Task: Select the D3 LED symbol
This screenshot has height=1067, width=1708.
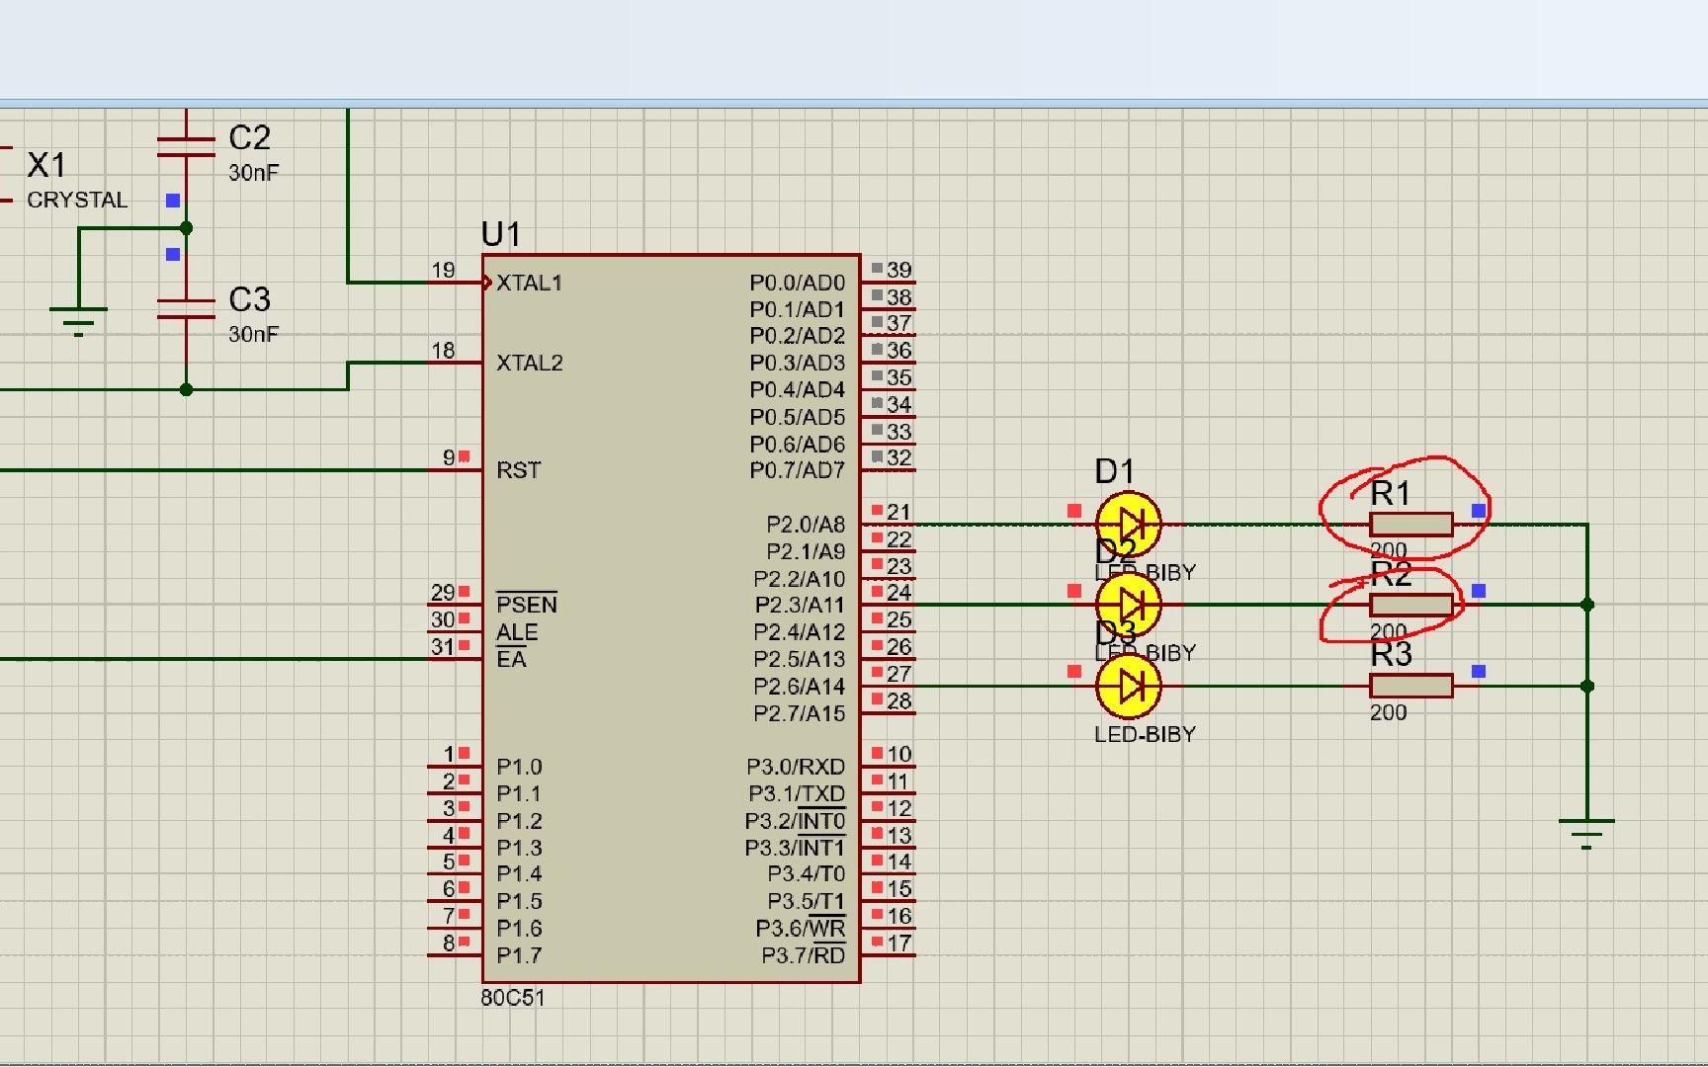Action: click(x=1128, y=686)
